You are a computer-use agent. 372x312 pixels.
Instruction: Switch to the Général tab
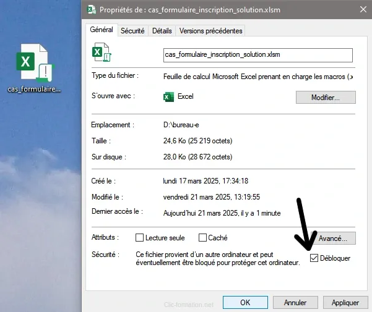tap(102, 30)
